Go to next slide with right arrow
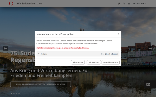 (151, 49)
